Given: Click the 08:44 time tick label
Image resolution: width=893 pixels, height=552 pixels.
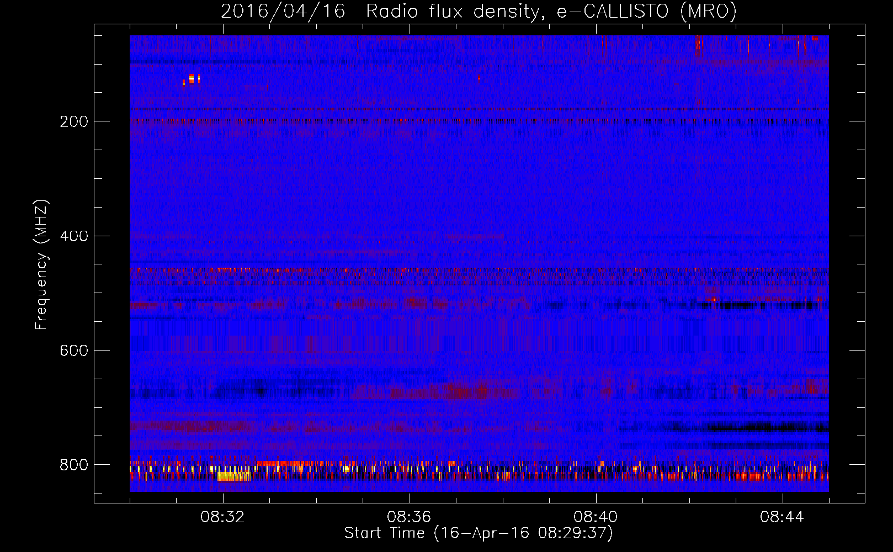Looking at the screenshot, I should click(782, 517).
